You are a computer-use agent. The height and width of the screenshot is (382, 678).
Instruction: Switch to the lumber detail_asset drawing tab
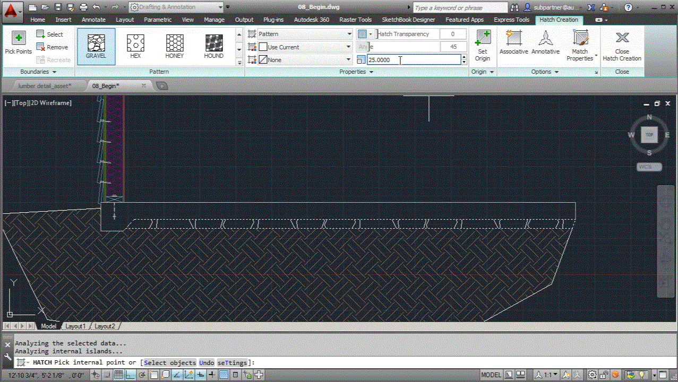click(45, 85)
